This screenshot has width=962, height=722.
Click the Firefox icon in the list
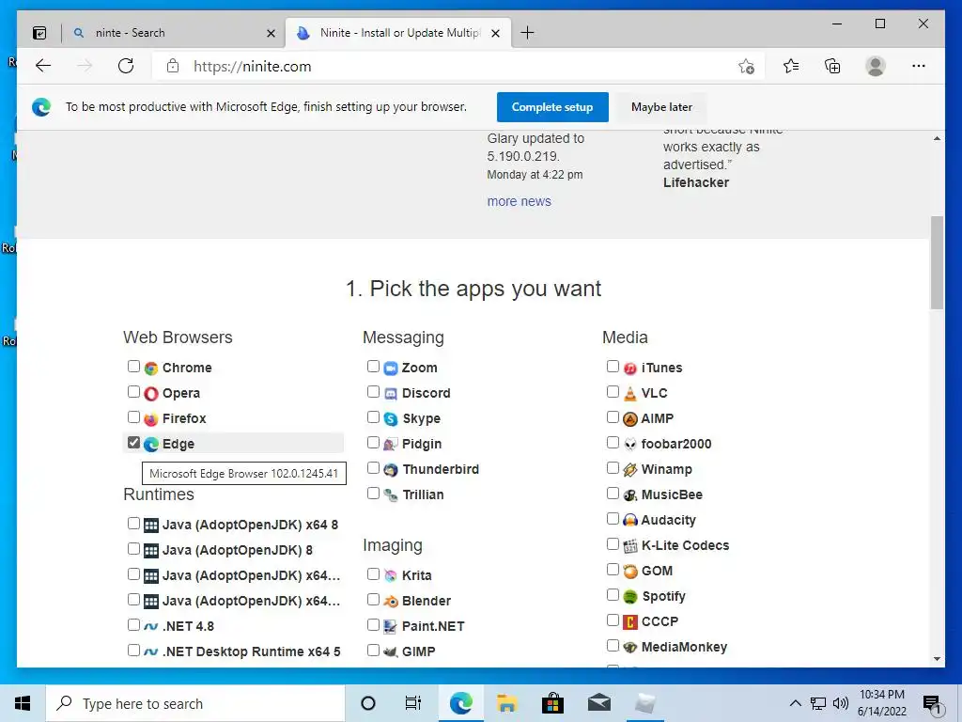[x=151, y=418]
